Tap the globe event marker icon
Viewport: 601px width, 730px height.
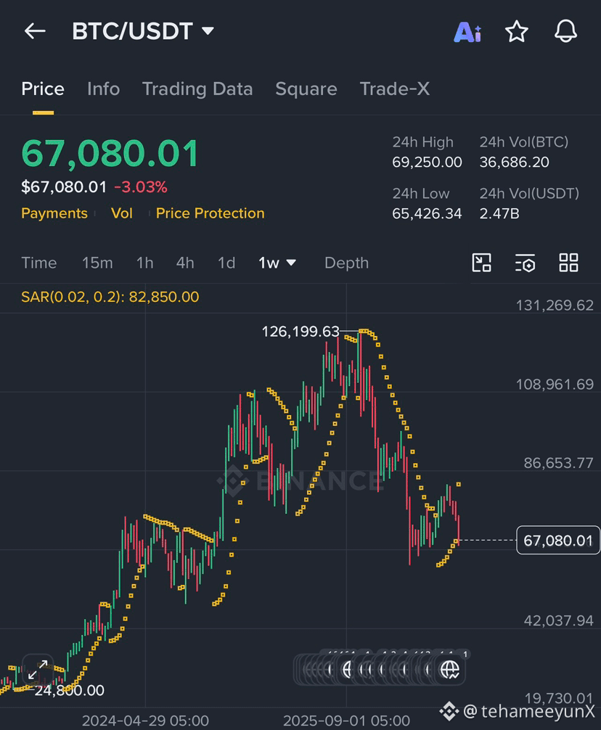pyautogui.click(x=450, y=670)
